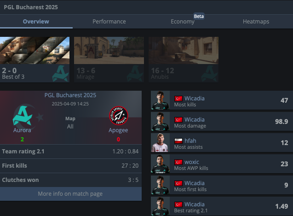This screenshot has width=293, height=216.
Task: Click the Aurora team logo
Action: click(x=23, y=116)
